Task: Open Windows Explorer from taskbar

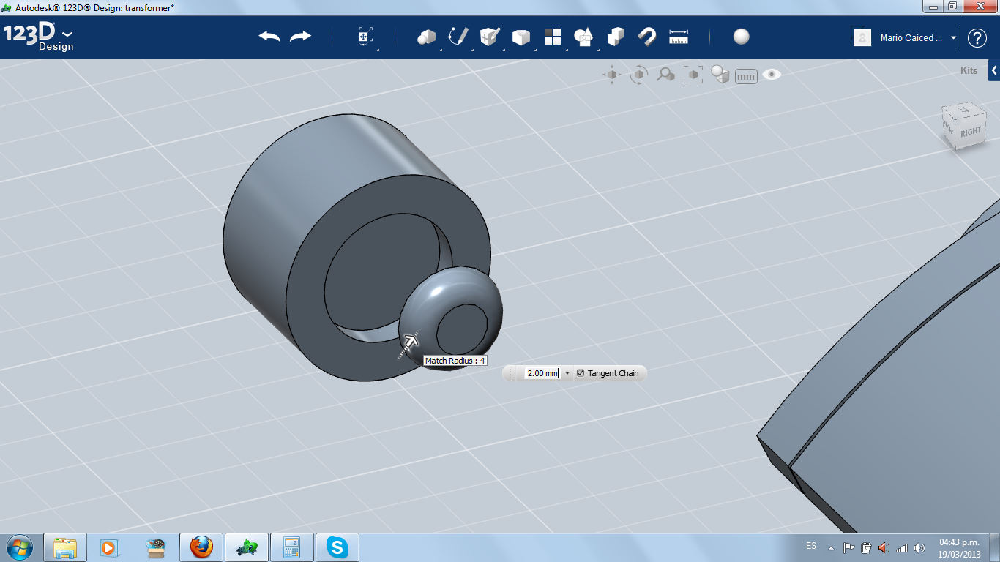Action: click(65, 547)
